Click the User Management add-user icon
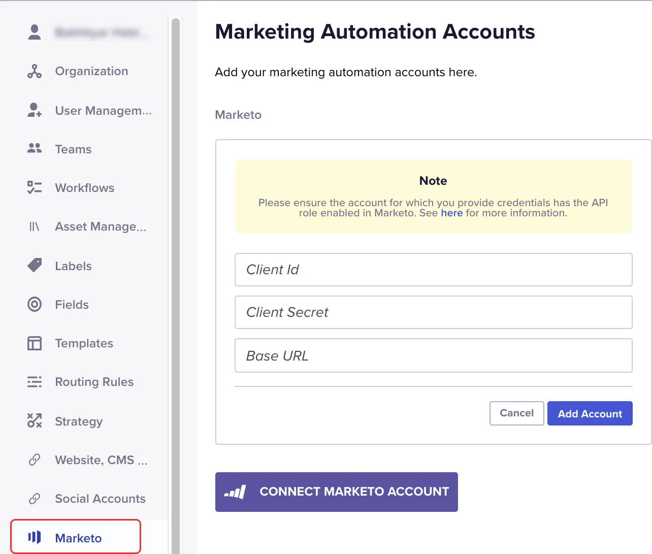The height and width of the screenshot is (554, 652). 35,110
